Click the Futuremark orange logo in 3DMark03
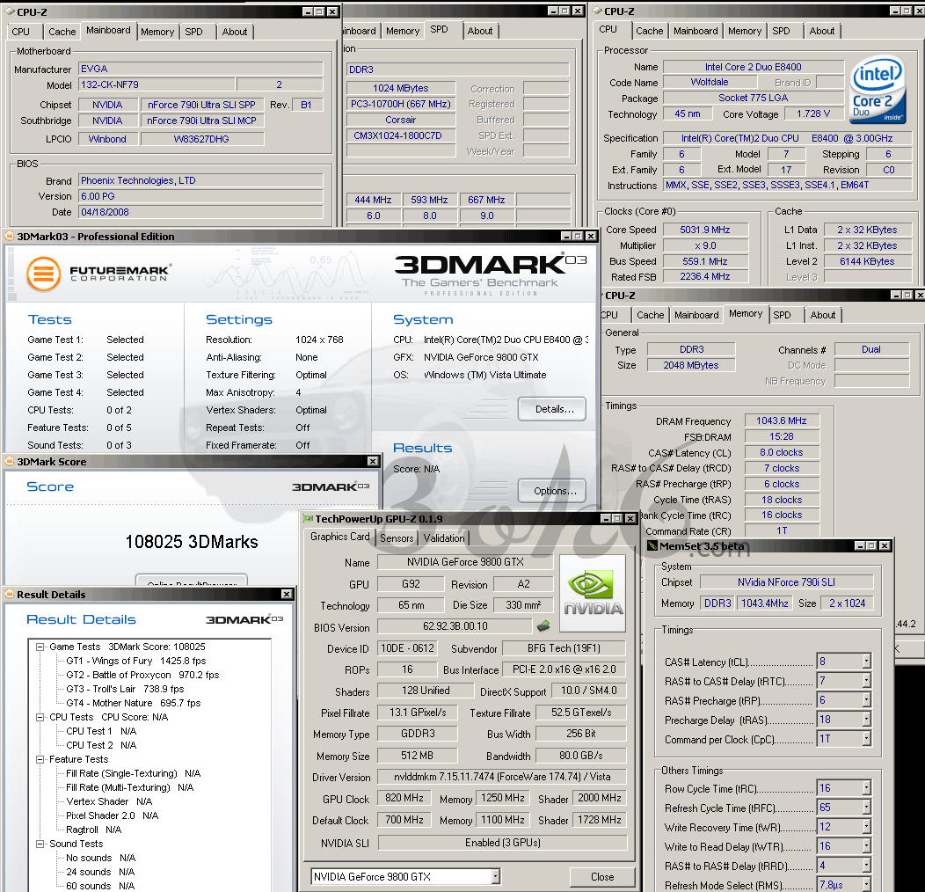This screenshot has height=892, width=925. [x=43, y=274]
